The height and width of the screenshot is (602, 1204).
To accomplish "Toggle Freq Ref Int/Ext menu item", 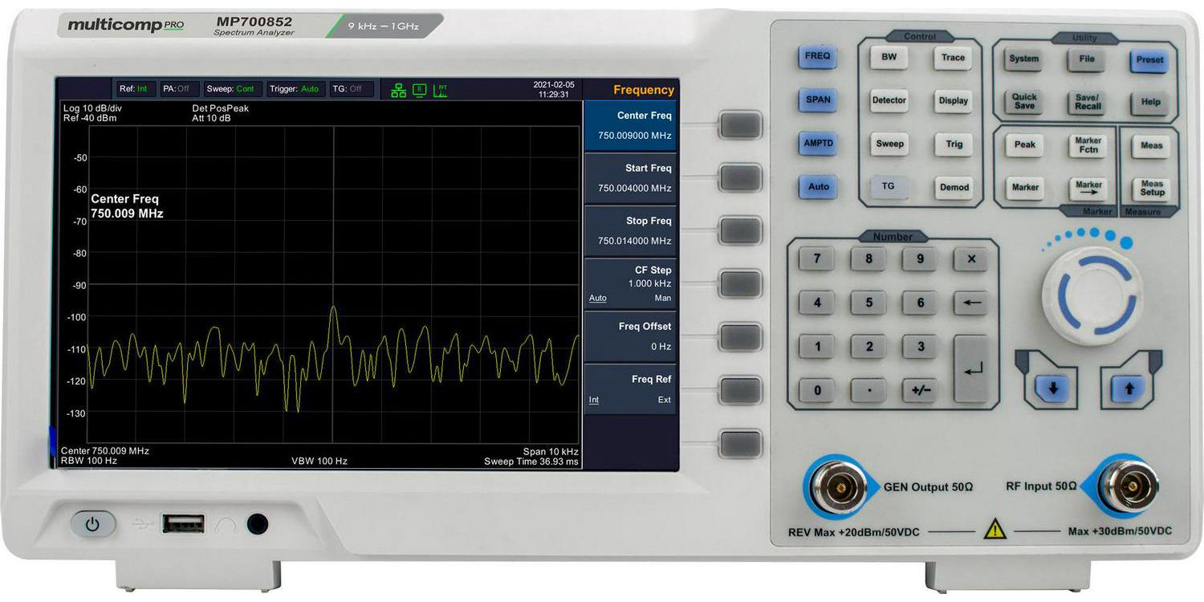I will point(630,389).
